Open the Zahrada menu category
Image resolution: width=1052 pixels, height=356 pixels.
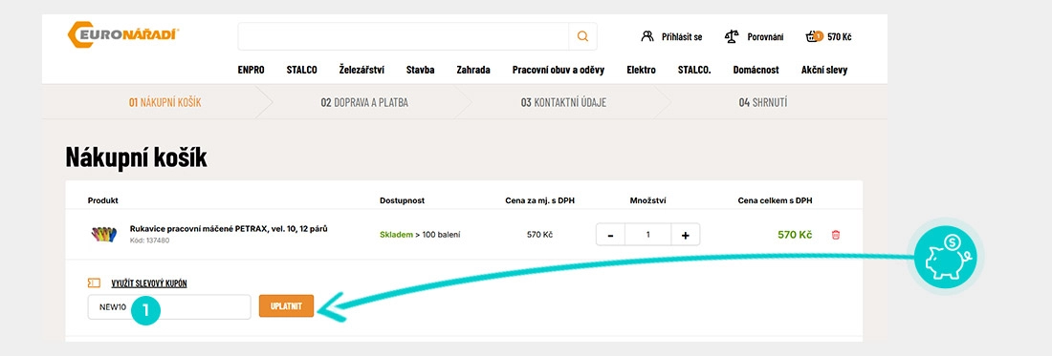(x=473, y=70)
